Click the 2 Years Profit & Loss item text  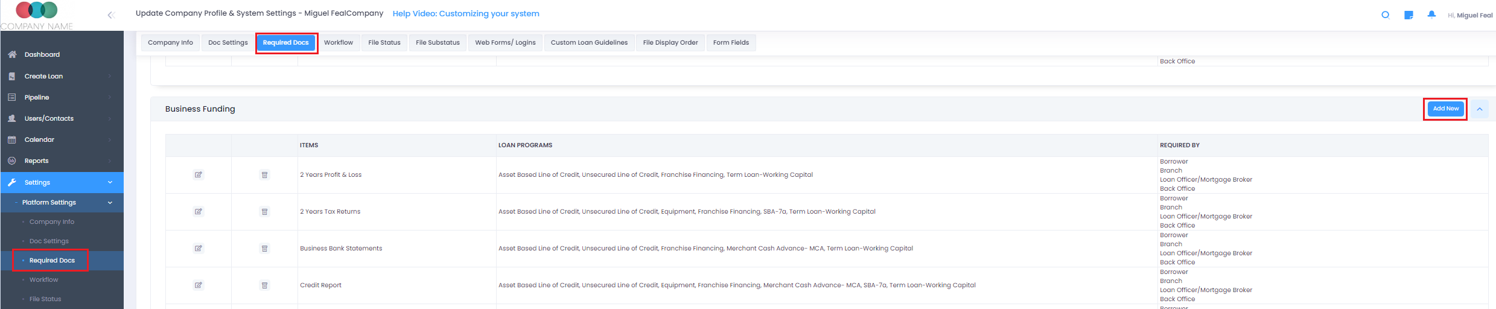click(331, 175)
